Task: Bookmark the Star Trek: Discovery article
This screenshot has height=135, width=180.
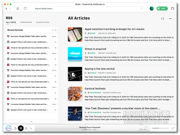Action: [x=85, y=112]
